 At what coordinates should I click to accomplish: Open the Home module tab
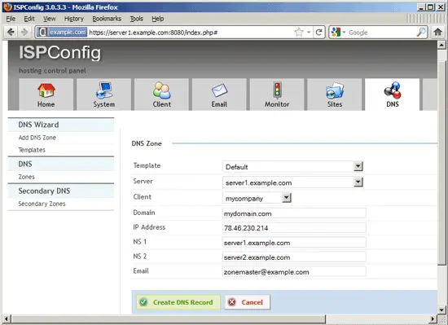(x=46, y=94)
